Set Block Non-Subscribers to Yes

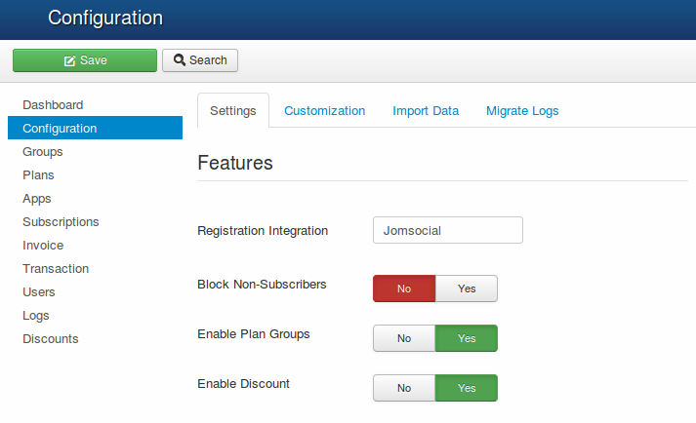(467, 288)
